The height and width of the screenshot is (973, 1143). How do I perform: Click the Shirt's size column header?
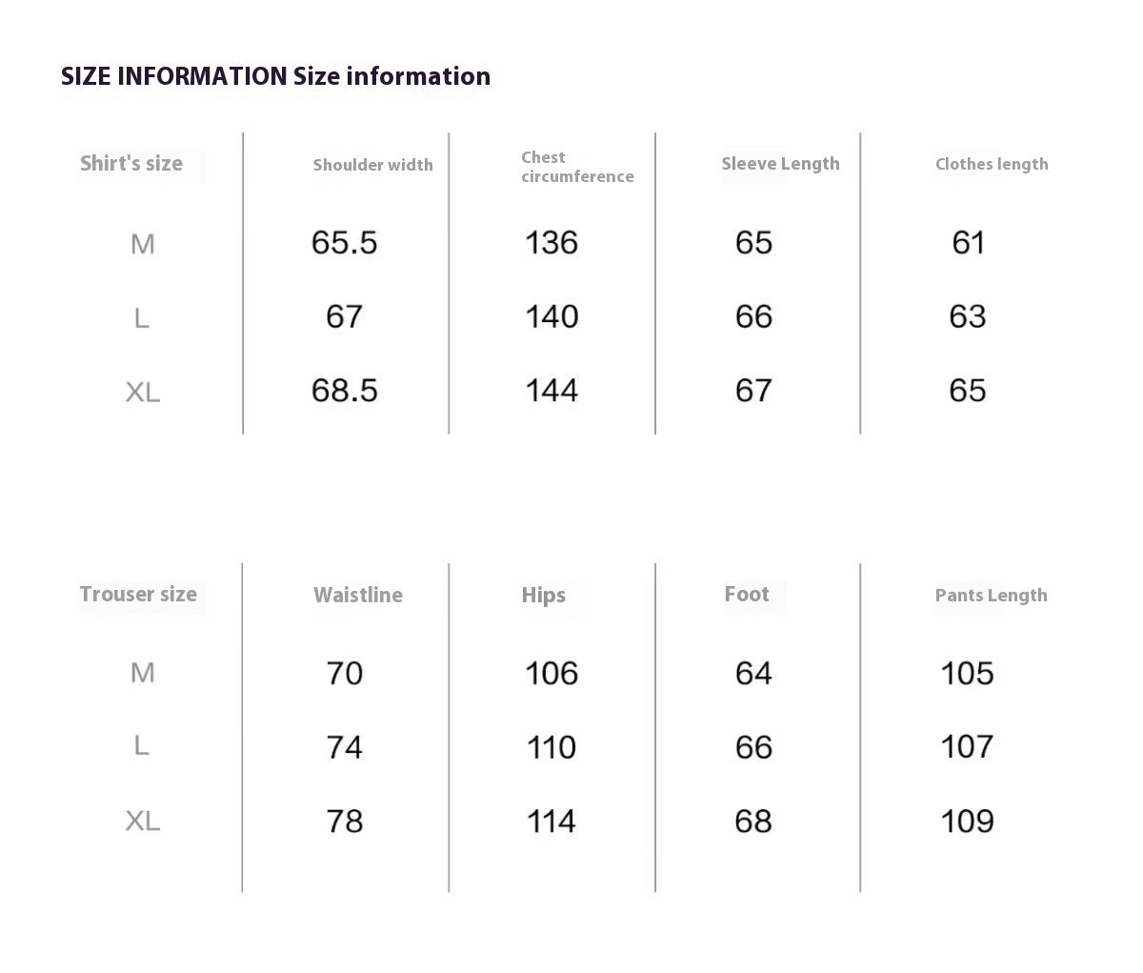click(x=131, y=164)
